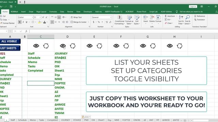Open the Home ribbon tab
This screenshot has height=122, width=218.
5,12
